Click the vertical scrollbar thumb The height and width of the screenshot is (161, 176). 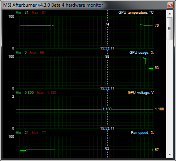(x=170, y=29)
